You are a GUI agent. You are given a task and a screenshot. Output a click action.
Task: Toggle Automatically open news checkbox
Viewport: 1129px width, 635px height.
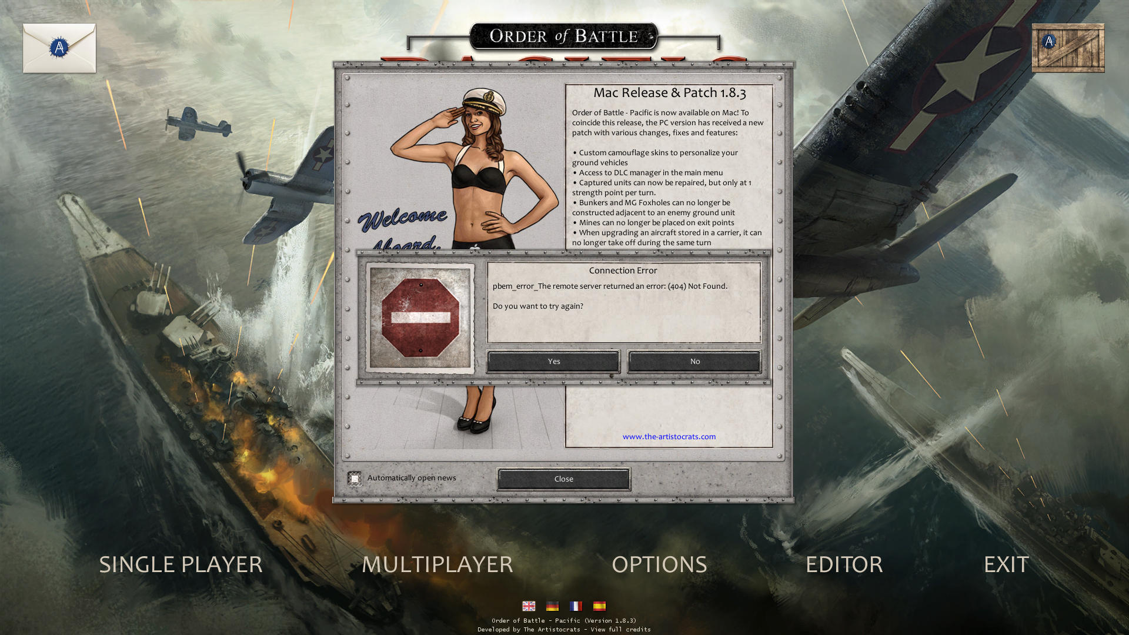[355, 479]
